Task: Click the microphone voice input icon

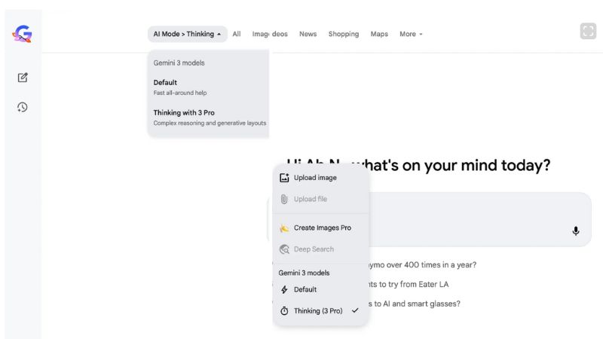Action: coord(576,231)
